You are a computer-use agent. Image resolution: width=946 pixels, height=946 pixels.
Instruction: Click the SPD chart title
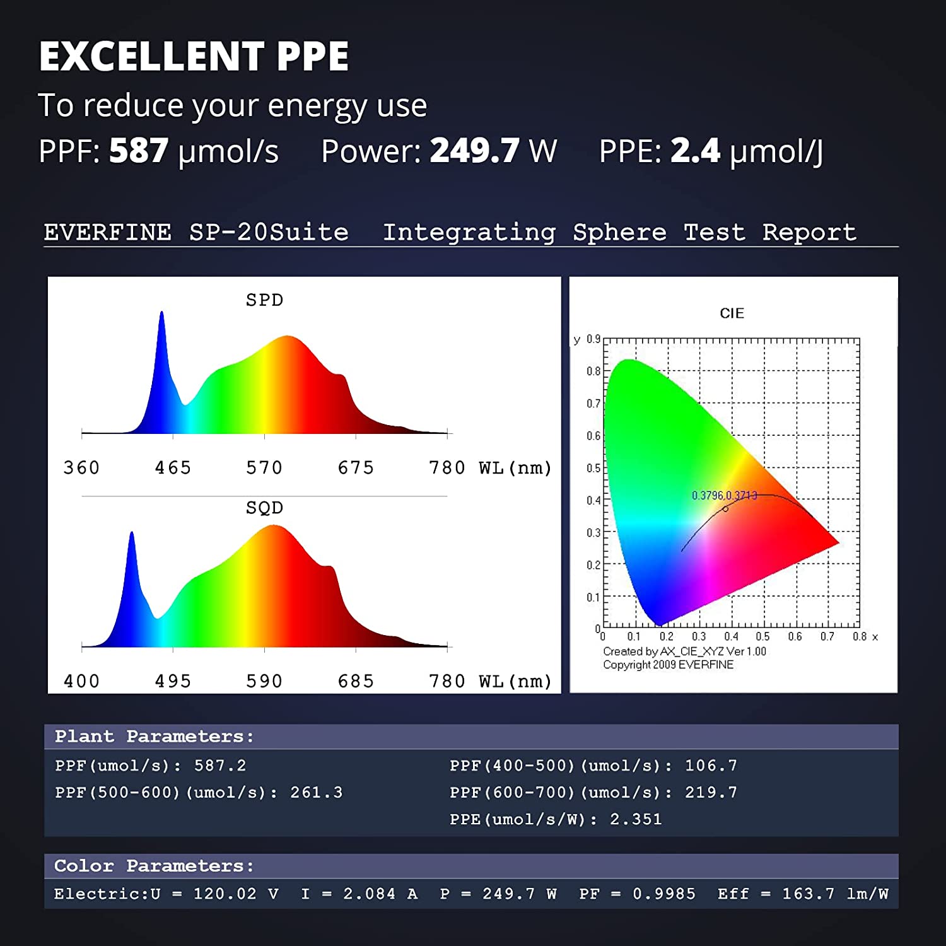click(264, 300)
